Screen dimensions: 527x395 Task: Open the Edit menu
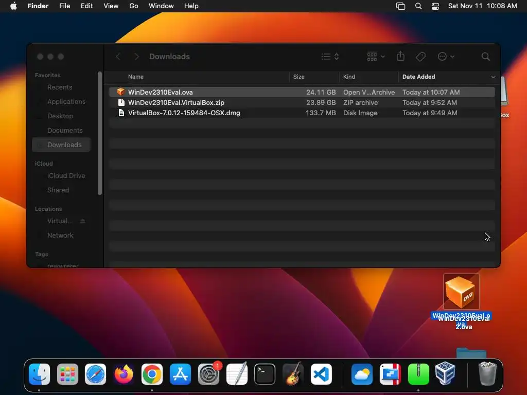(86, 6)
